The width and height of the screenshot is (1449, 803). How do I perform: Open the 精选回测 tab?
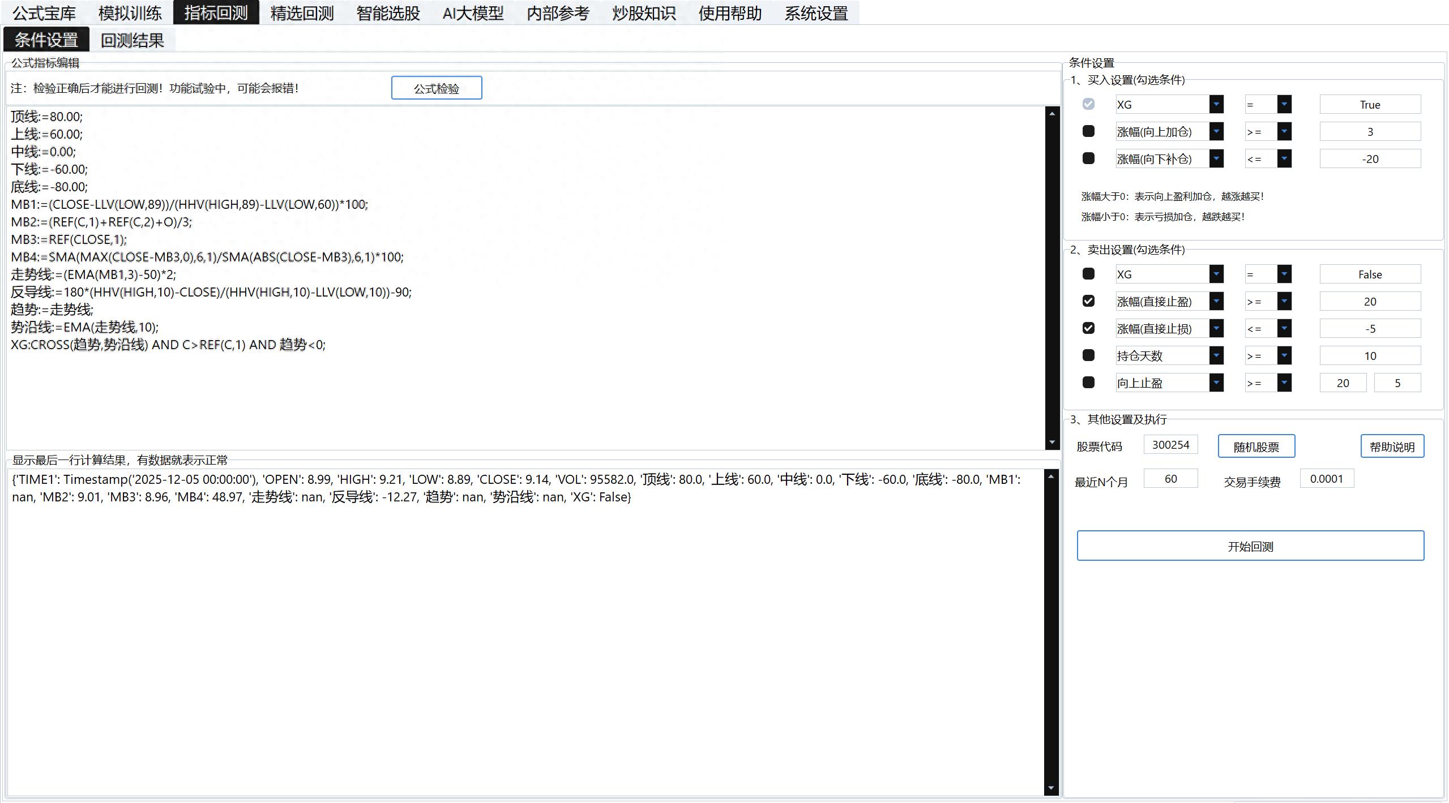point(302,12)
